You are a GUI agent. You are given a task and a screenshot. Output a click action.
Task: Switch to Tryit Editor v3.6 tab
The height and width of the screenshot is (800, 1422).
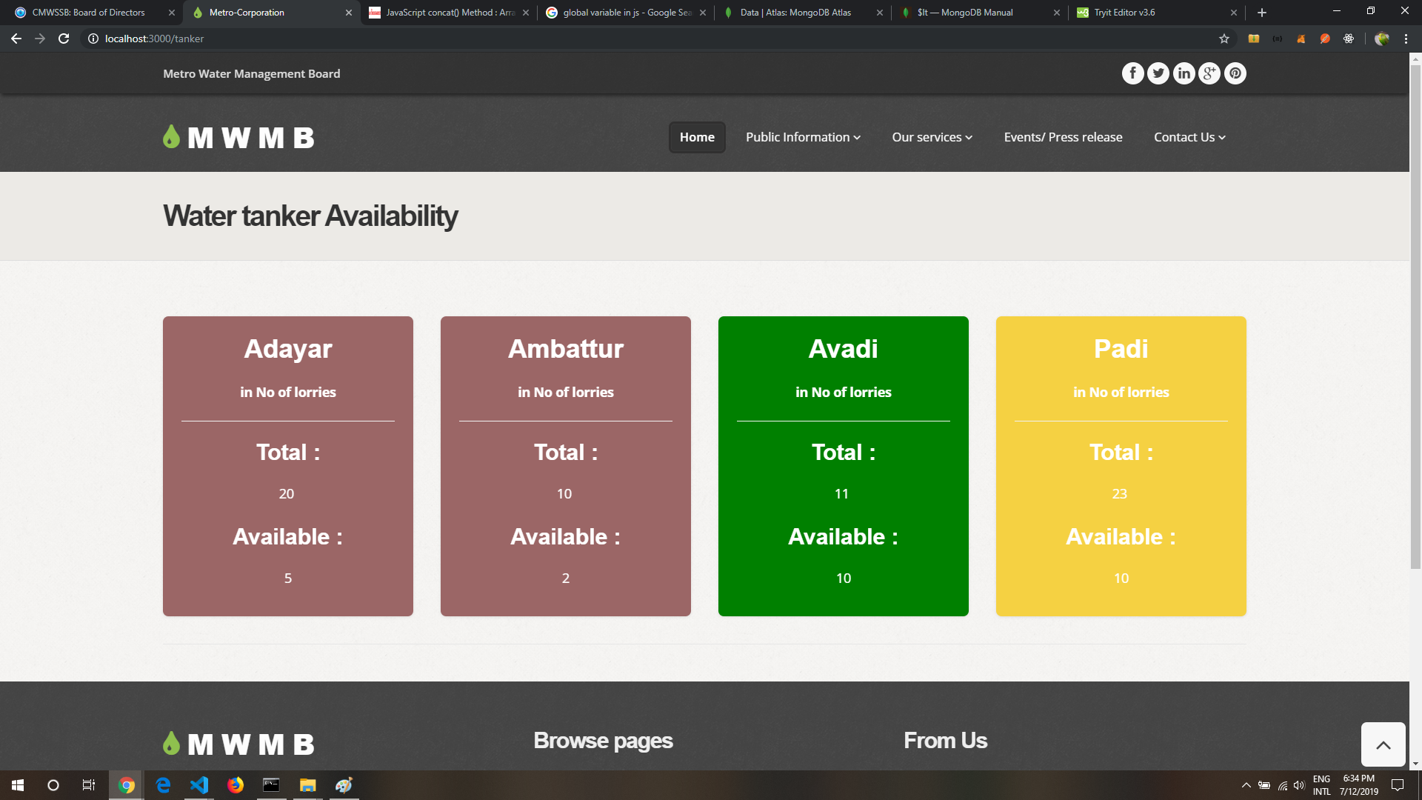point(1158,13)
